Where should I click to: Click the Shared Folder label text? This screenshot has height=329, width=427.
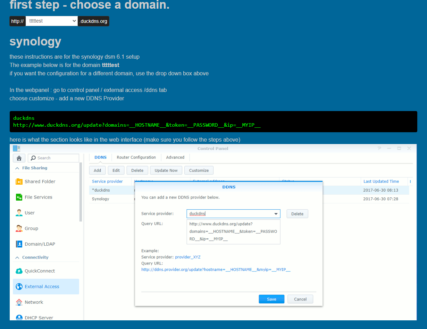click(40, 182)
